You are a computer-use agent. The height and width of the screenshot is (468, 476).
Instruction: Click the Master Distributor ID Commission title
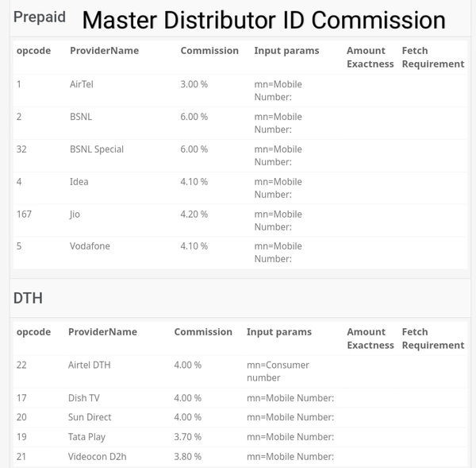pos(263,19)
